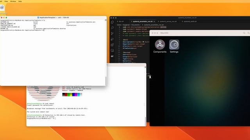Click the red swatch in the terminal palette
The width and height of the screenshot is (250, 140).
pos(66,94)
